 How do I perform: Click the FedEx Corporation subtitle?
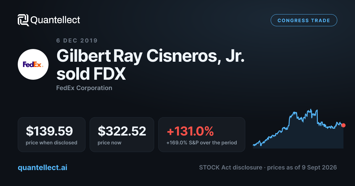click(x=84, y=88)
